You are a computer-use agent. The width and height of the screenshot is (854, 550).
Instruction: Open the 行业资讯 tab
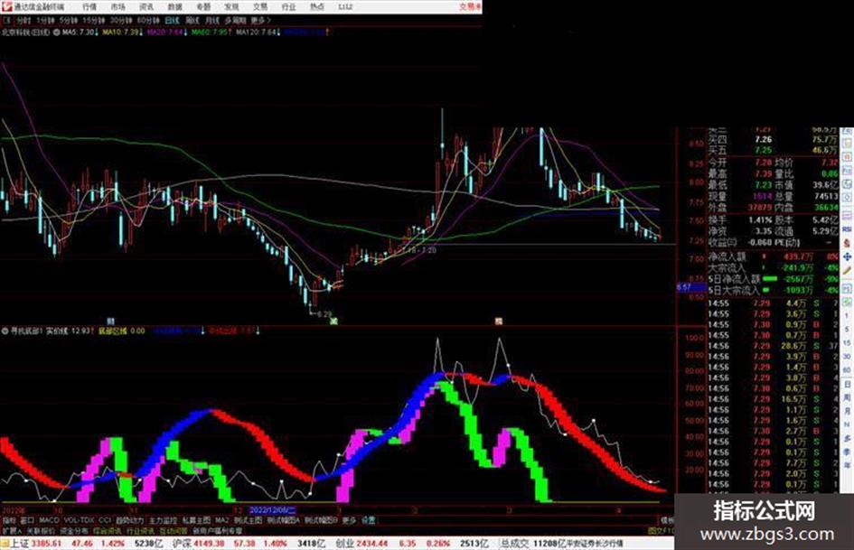(x=140, y=530)
